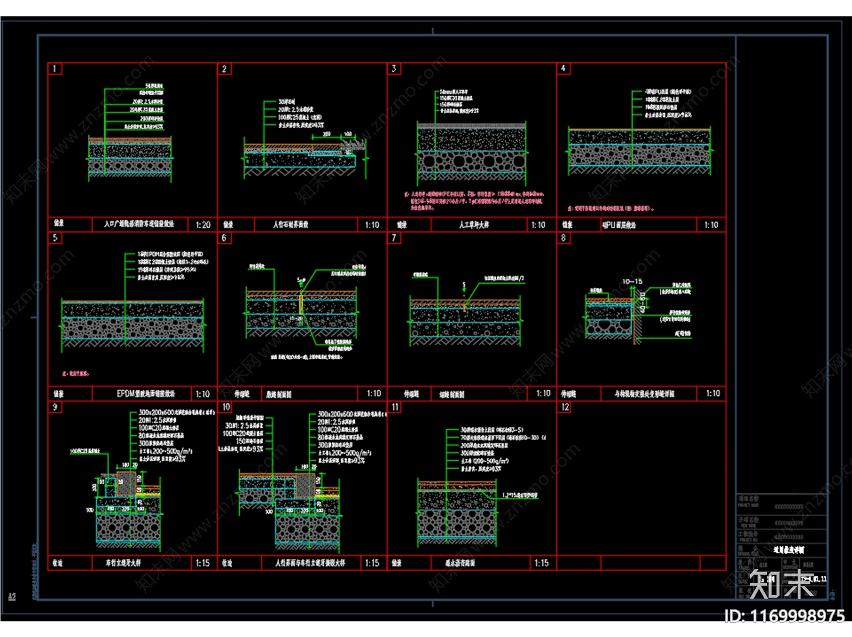Screen dimensions: 852x637
Task: Select detail number 1 label box
Action: coord(55,69)
